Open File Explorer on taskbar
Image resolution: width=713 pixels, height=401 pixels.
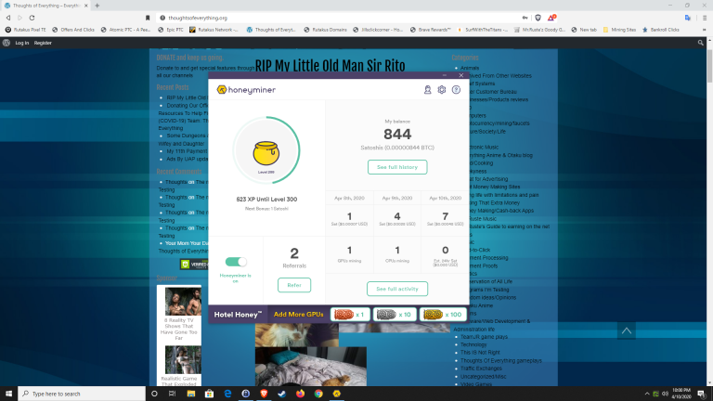coord(191,394)
